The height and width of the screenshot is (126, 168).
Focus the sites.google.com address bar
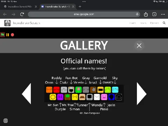click(x=84, y=14)
